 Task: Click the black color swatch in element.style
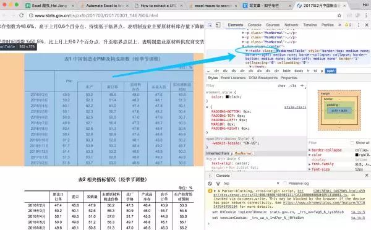click(x=227, y=97)
